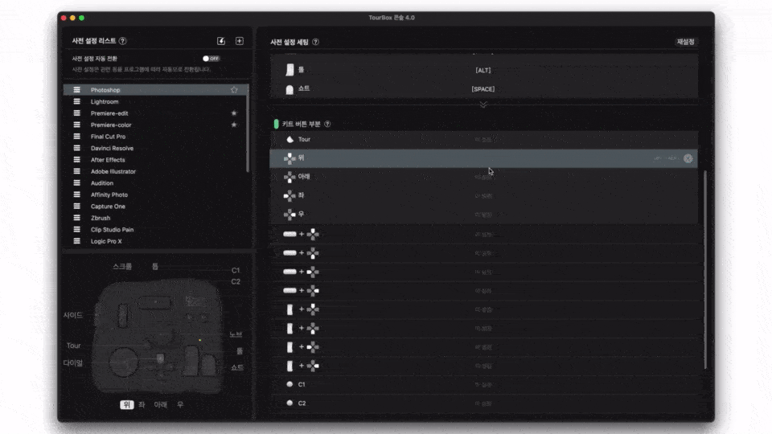Select the 좌 direction tab under device
The height and width of the screenshot is (434, 772).
click(142, 404)
